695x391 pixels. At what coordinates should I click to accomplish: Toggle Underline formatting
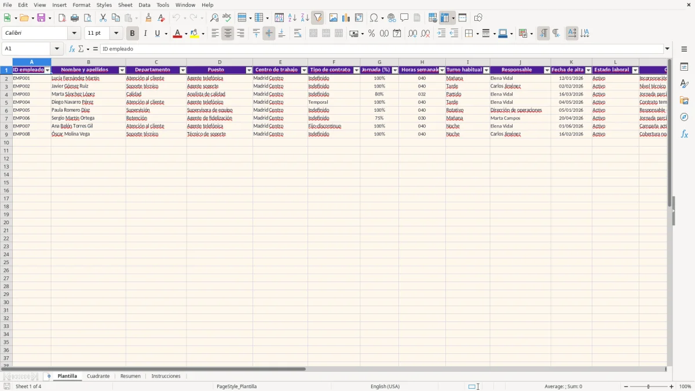click(x=157, y=34)
